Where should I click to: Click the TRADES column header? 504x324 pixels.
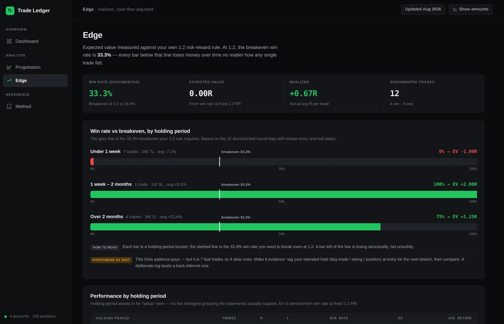[x=229, y=318]
